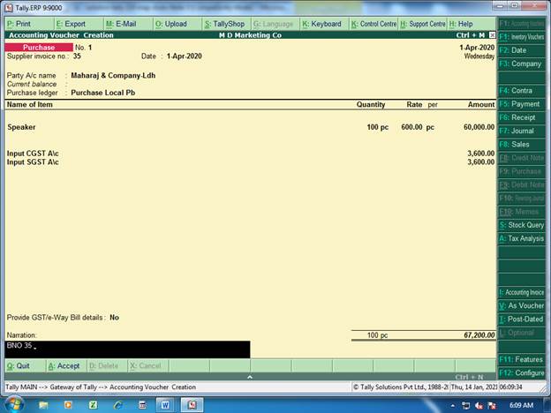Click F1: Inventory Vouchers button

coord(522,37)
